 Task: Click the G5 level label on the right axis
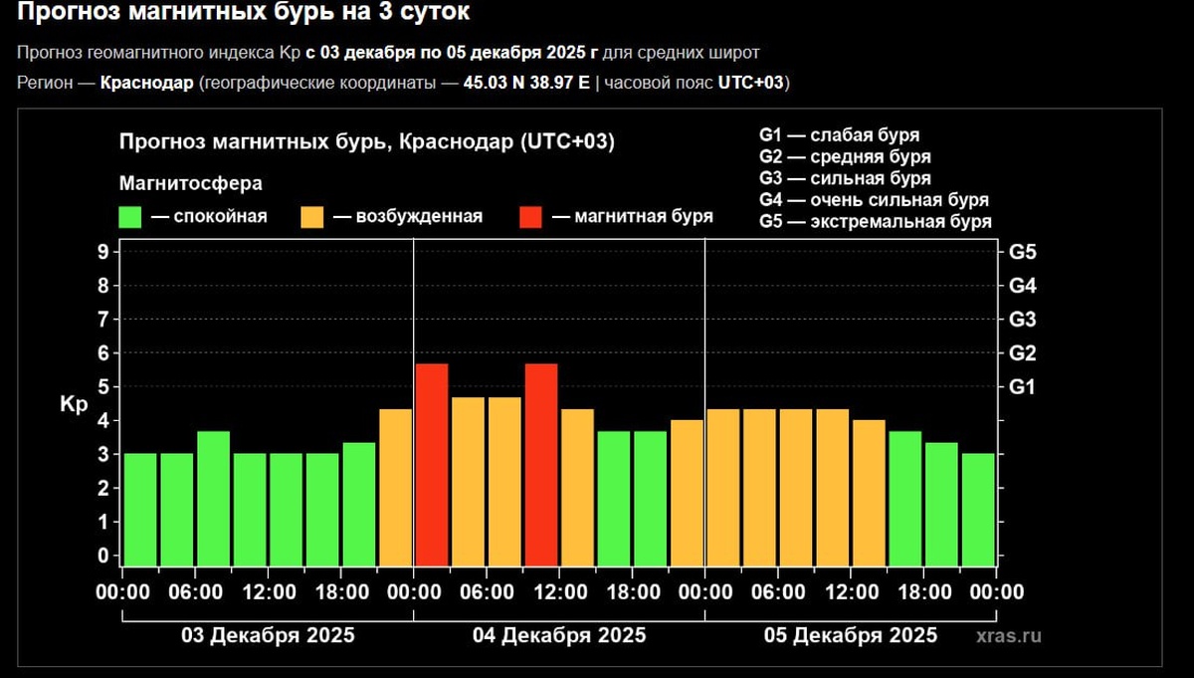(1023, 252)
